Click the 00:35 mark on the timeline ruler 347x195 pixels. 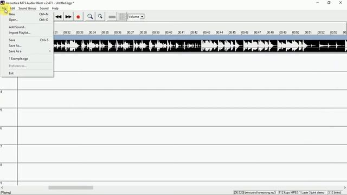pyautogui.click(x=105, y=32)
